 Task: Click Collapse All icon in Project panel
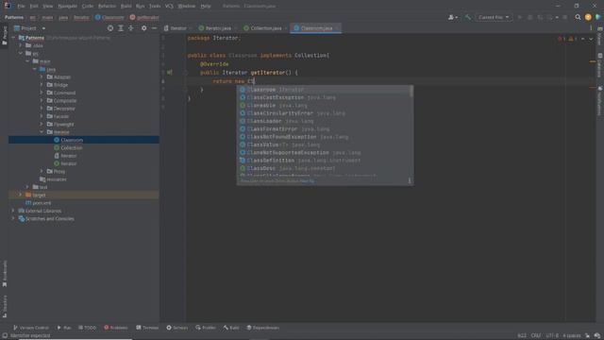pos(131,28)
